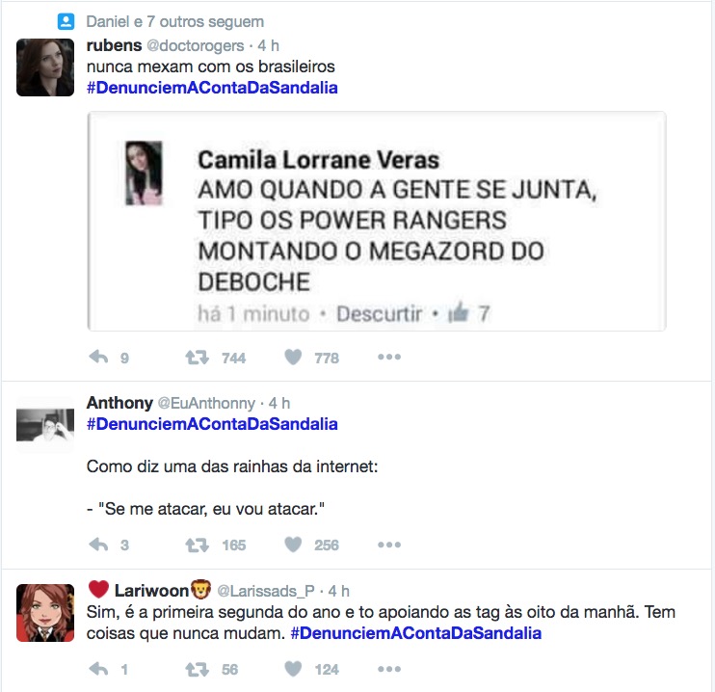
Task: Retweet Anthony's tweet with 165 retweets
Action: (x=197, y=545)
